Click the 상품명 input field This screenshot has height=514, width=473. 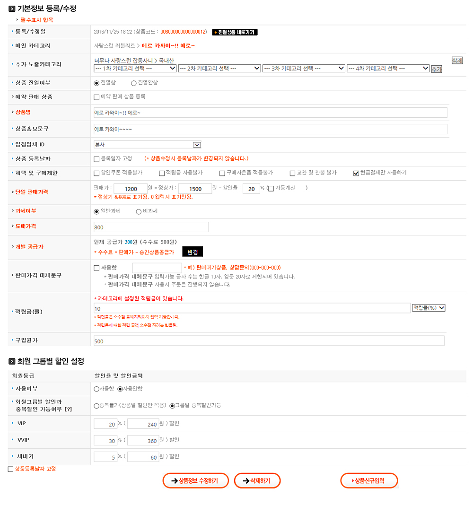(x=270, y=113)
